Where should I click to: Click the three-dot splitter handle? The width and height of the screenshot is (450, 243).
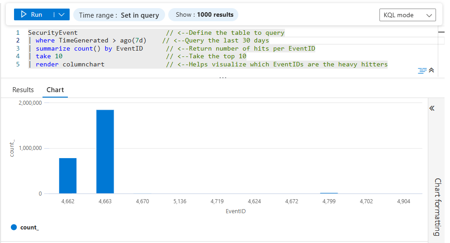pos(223,78)
